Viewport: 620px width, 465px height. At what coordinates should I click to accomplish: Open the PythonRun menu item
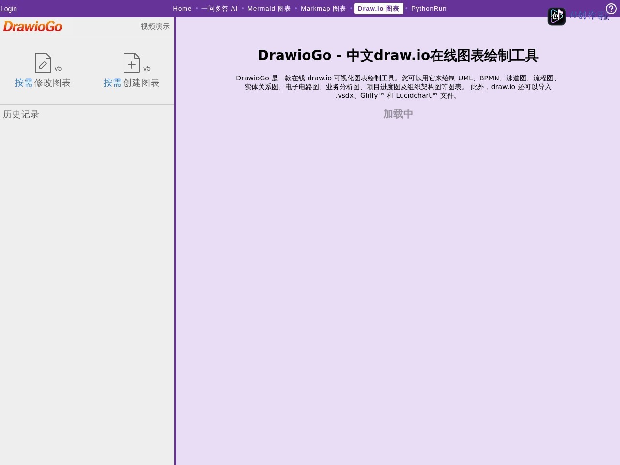tap(429, 8)
